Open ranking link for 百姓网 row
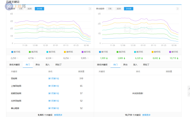 tap(54, 79)
